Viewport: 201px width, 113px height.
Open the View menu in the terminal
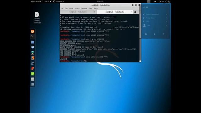click(x=71, y=8)
